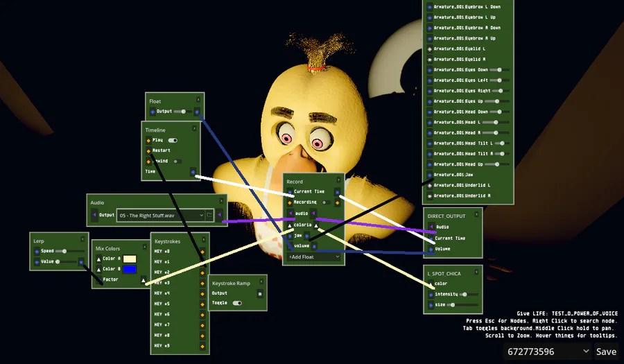
Task: Click the Mix Colors Color B port
Action: (x=98, y=269)
